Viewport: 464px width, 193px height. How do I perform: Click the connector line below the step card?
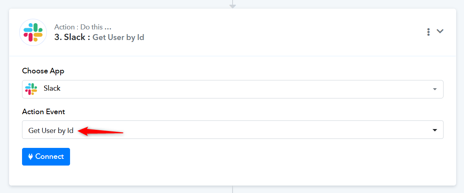tap(233, 189)
